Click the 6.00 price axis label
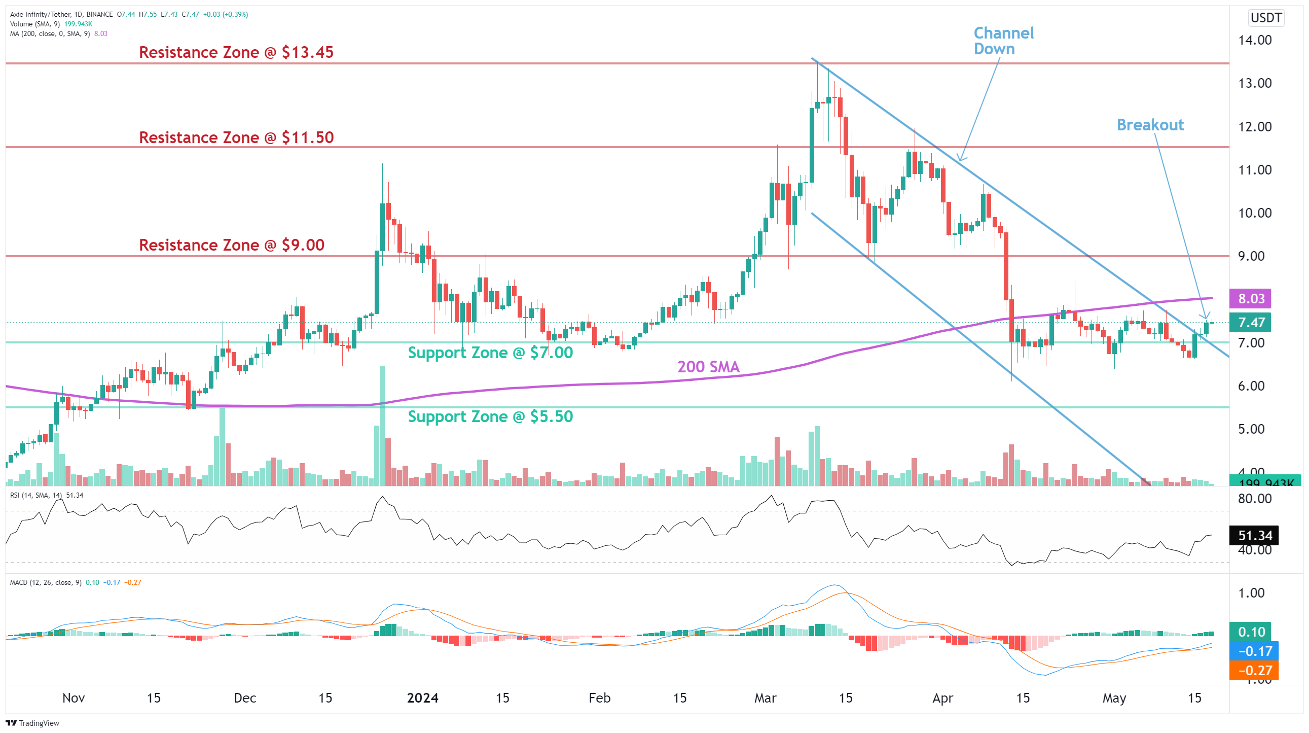Viewport: 1309px width, 733px height. tap(1251, 386)
